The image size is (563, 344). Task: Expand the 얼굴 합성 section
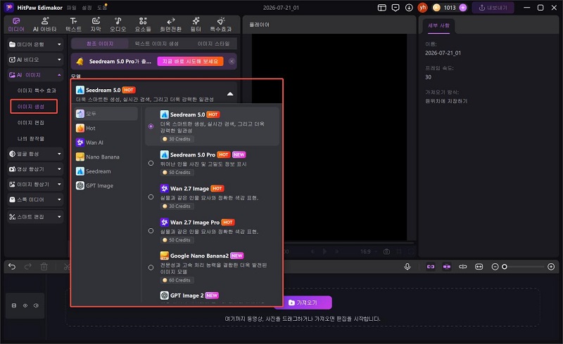35,154
